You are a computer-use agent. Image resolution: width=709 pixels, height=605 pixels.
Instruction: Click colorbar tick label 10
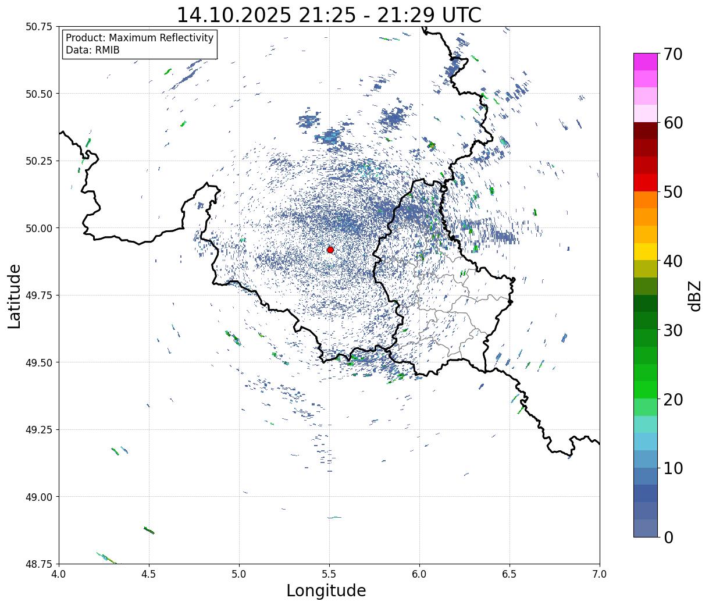pyautogui.click(x=673, y=468)
